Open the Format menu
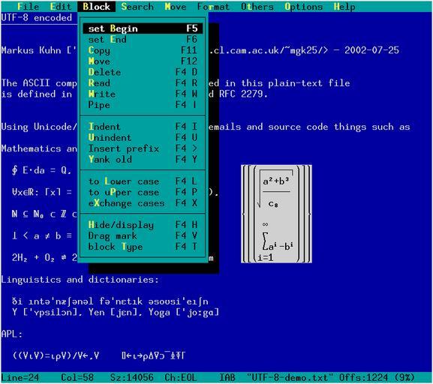This screenshot has height=384, width=433. (213, 6)
